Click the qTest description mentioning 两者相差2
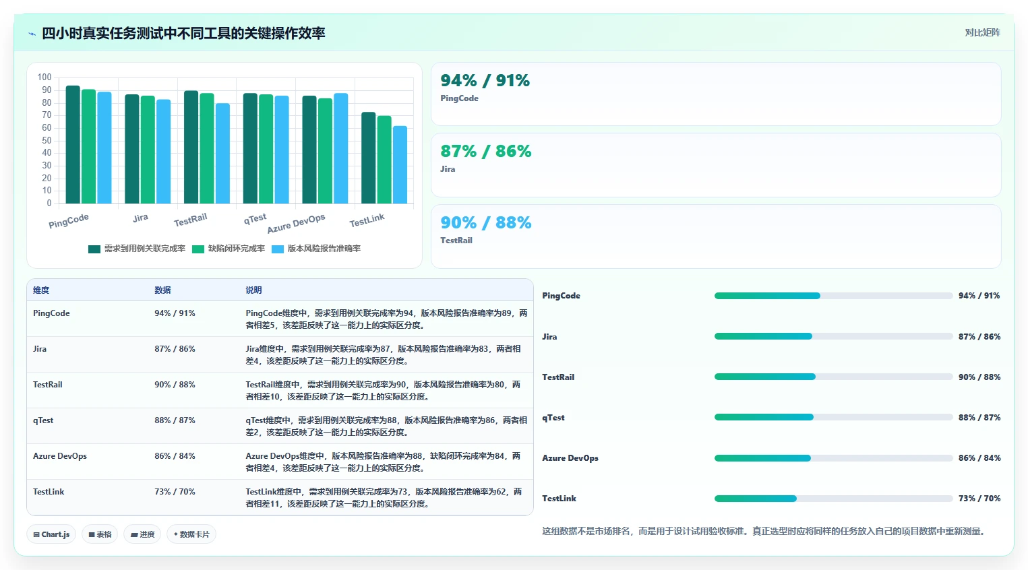1028x570 pixels. (x=386, y=426)
